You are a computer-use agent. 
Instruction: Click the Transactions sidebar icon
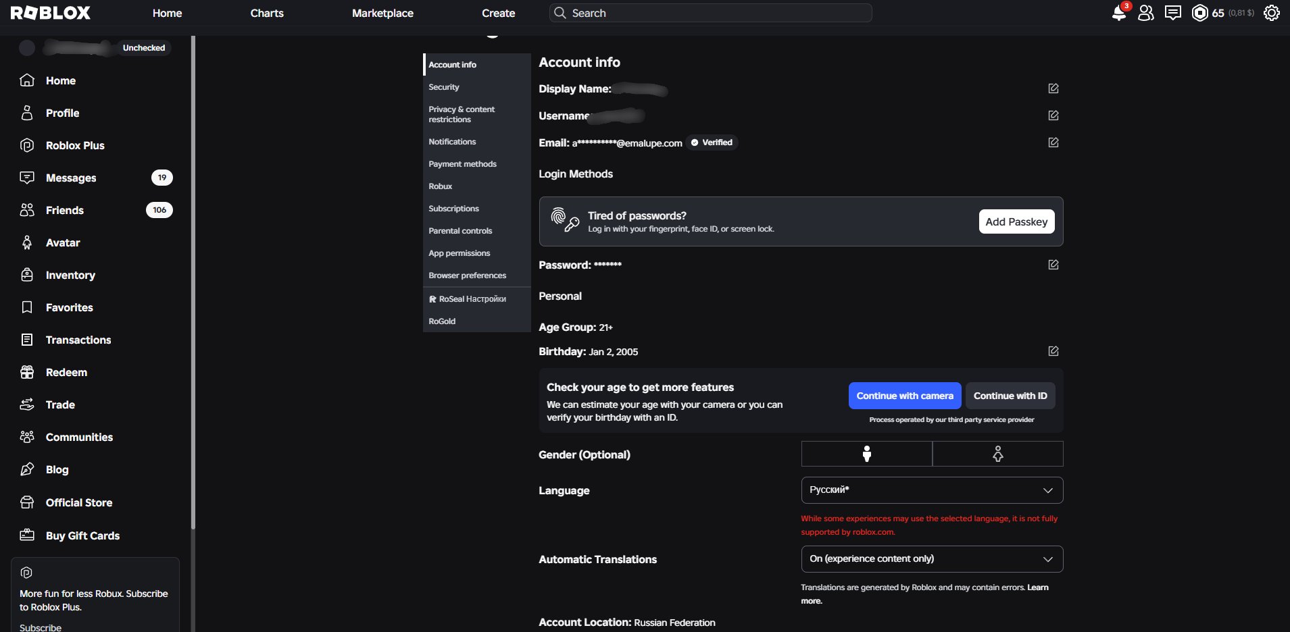(x=27, y=340)
